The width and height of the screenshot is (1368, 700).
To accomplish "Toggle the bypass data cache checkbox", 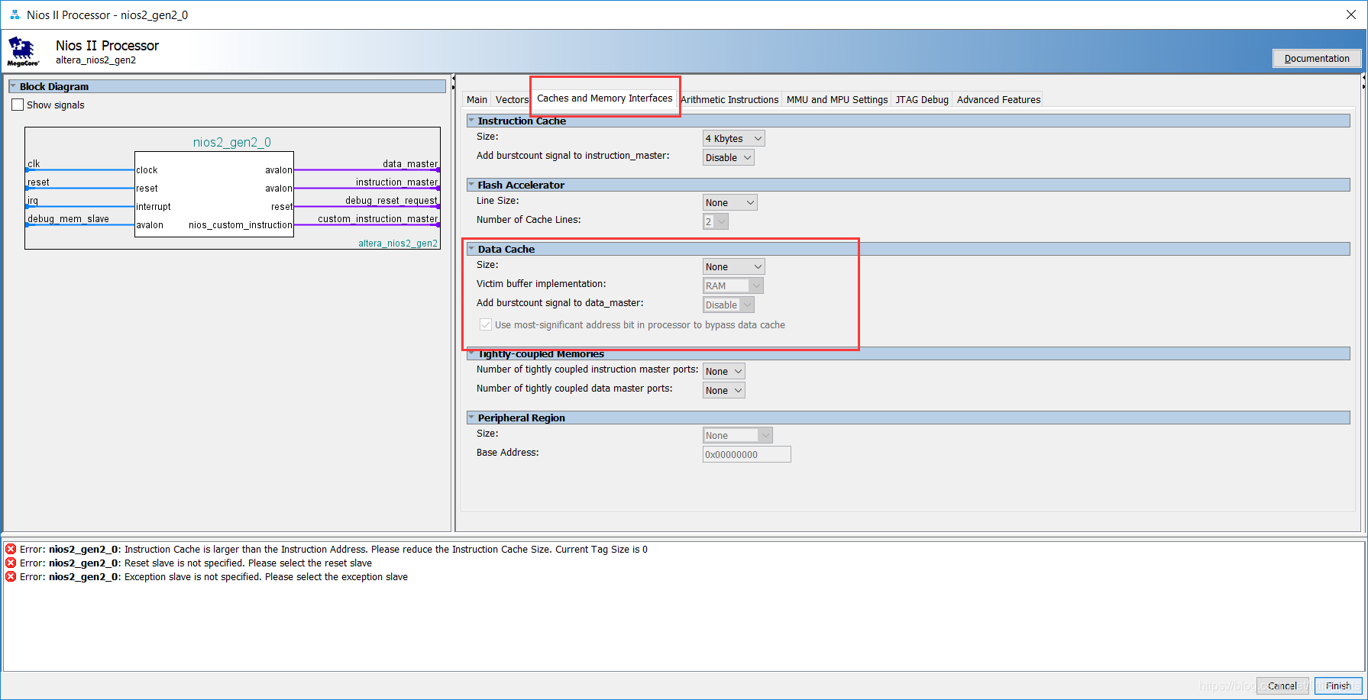I will click(x=486, y=324).
